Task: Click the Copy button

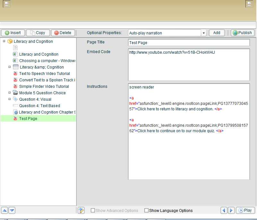Action: pos(38,33)
